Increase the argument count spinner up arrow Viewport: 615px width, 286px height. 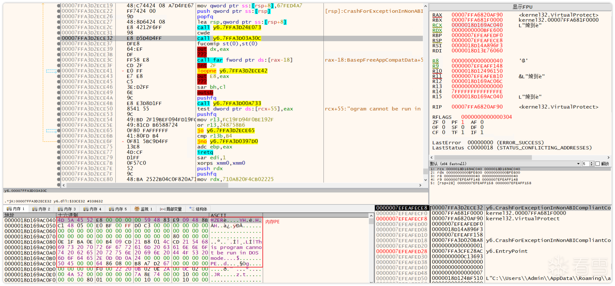click(x=592, y=162)
